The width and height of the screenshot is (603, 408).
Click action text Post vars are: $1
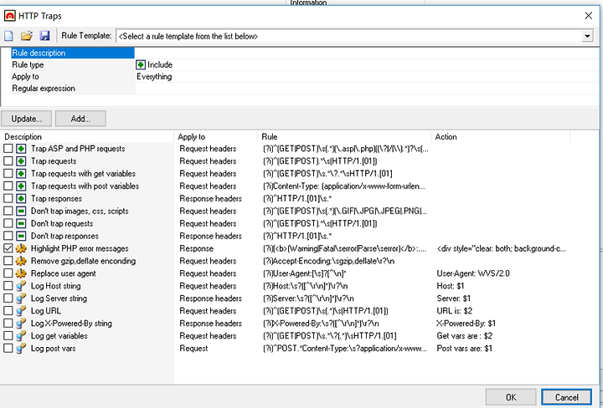coord(464,349)
